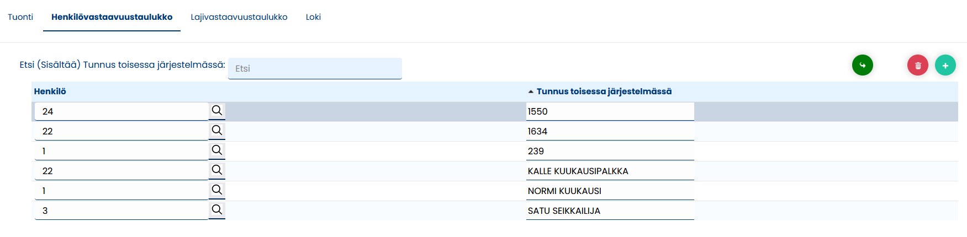Focus the Etsi search field
The height and width of the screenshot is (237, 967).
315,68
